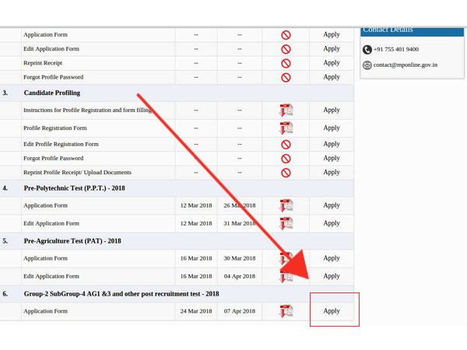Screen dimensions: 467x350
Task: Click Apply for PAT Edit Application Form 04 Apr 2018
Action: pos(332,276)
